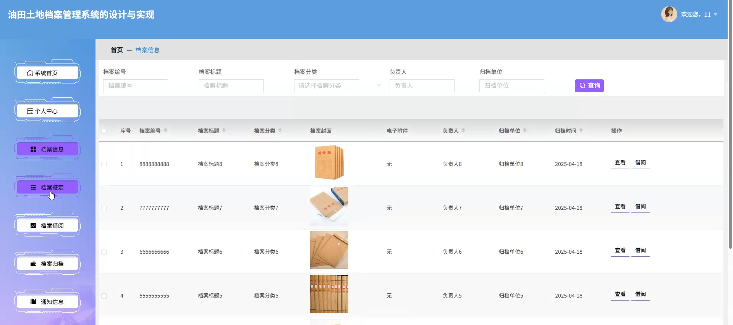Check the row 3 checkbox for 6666666666
Viewport: 733px width, 325px height.
click(104, 252)
